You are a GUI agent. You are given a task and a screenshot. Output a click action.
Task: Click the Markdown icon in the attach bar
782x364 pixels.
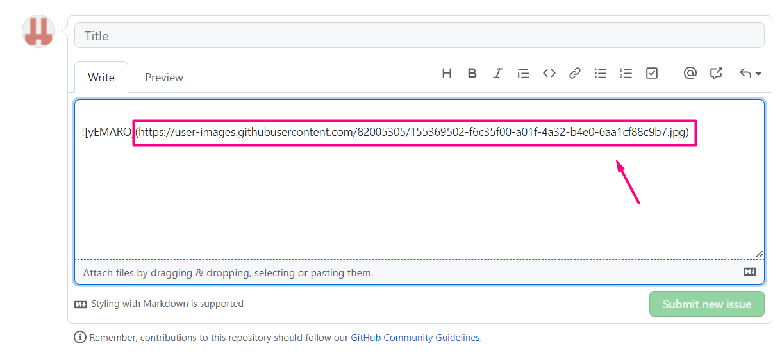click(x=750, y=272)
